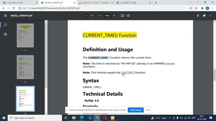Click the CURRENT_TIME() Function heading
Image resolution: width=216 pixels, height=121 pixels.
point(110,35)
